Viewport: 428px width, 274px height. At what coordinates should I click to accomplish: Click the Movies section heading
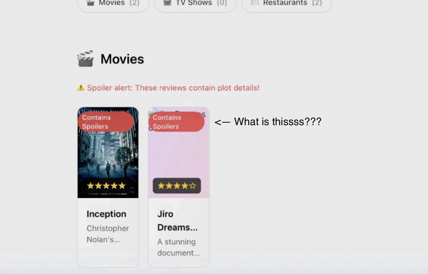tap(122, 59)
